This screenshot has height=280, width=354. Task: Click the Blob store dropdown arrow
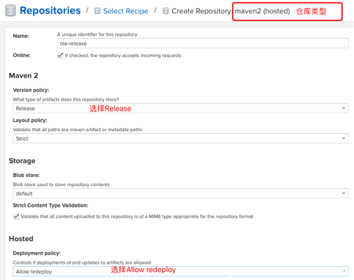[x=343, y=193]
